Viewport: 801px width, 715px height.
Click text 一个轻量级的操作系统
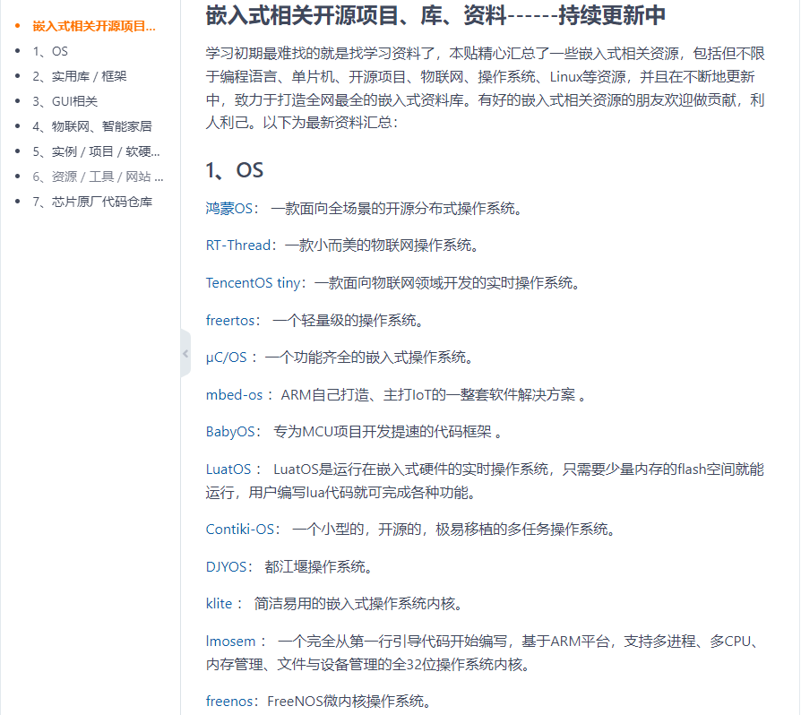(349, 320)
